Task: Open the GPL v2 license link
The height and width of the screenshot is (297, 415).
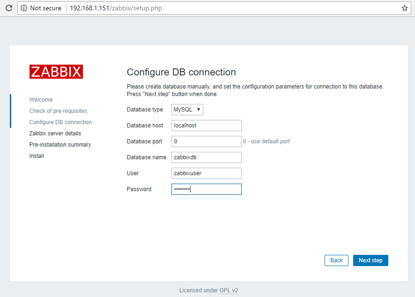Action: pos(229,290)
